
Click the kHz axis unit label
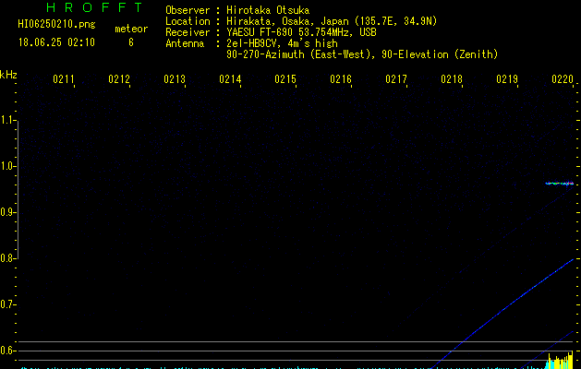[8, 75]
